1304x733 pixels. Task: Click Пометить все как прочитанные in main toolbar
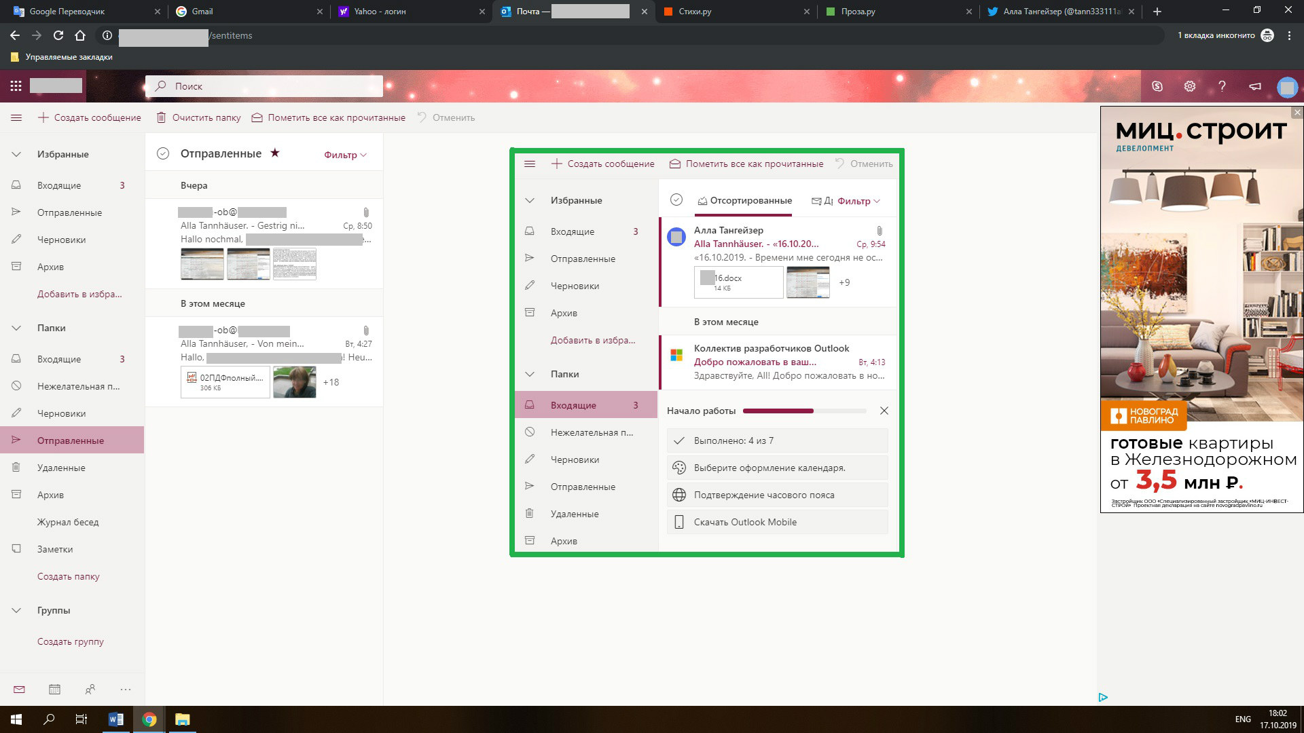coord(328,117)
